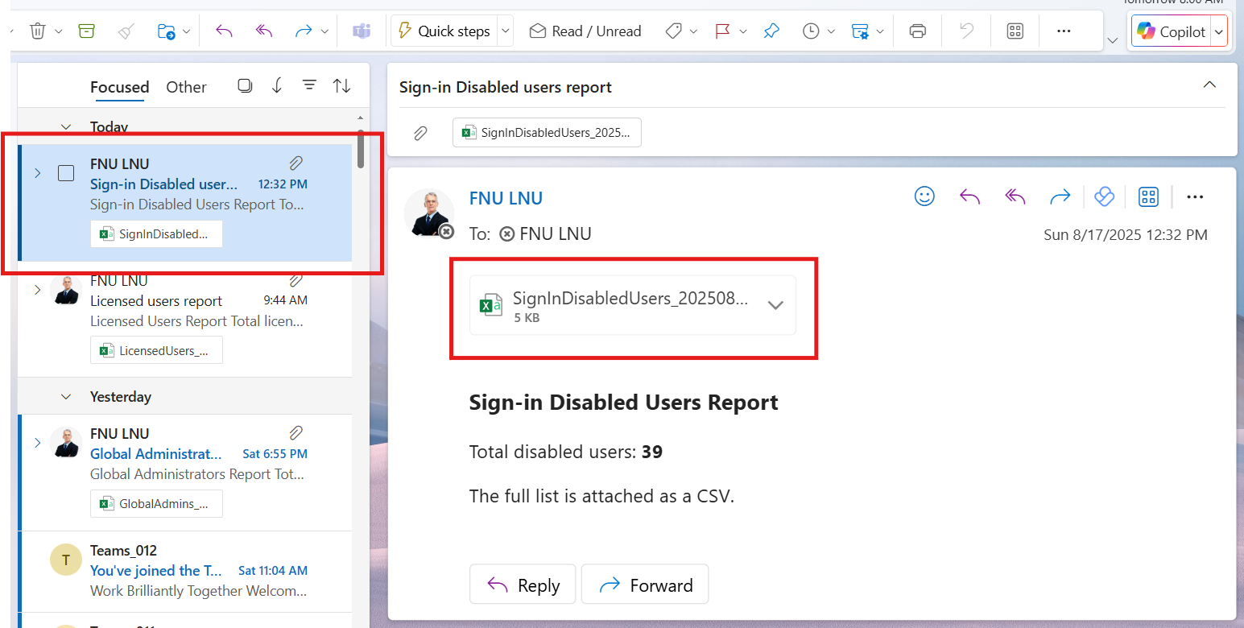Expand the SignInDisabledUsers attachment options chevron
This screenshot has width=1244, height=628.
(x=775, y=306)
